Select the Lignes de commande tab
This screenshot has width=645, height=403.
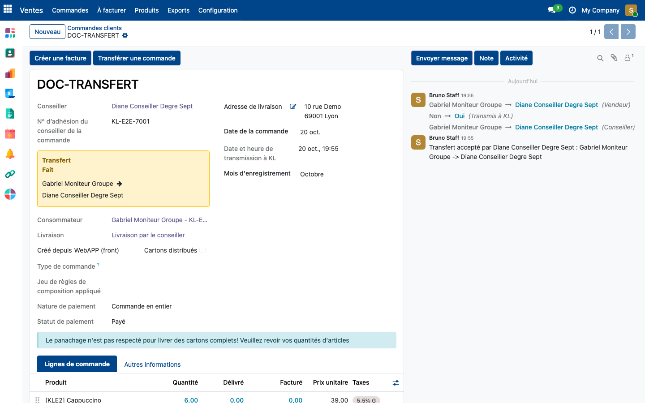77,364
